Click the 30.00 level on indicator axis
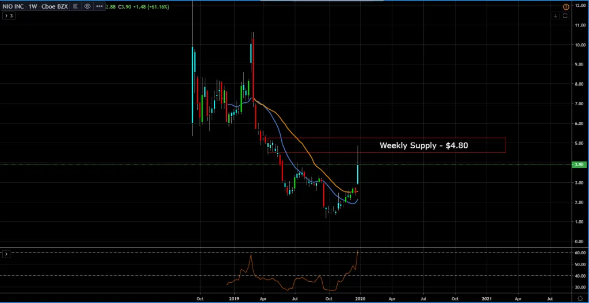This screenshot has width=589, height=303. 580,287
